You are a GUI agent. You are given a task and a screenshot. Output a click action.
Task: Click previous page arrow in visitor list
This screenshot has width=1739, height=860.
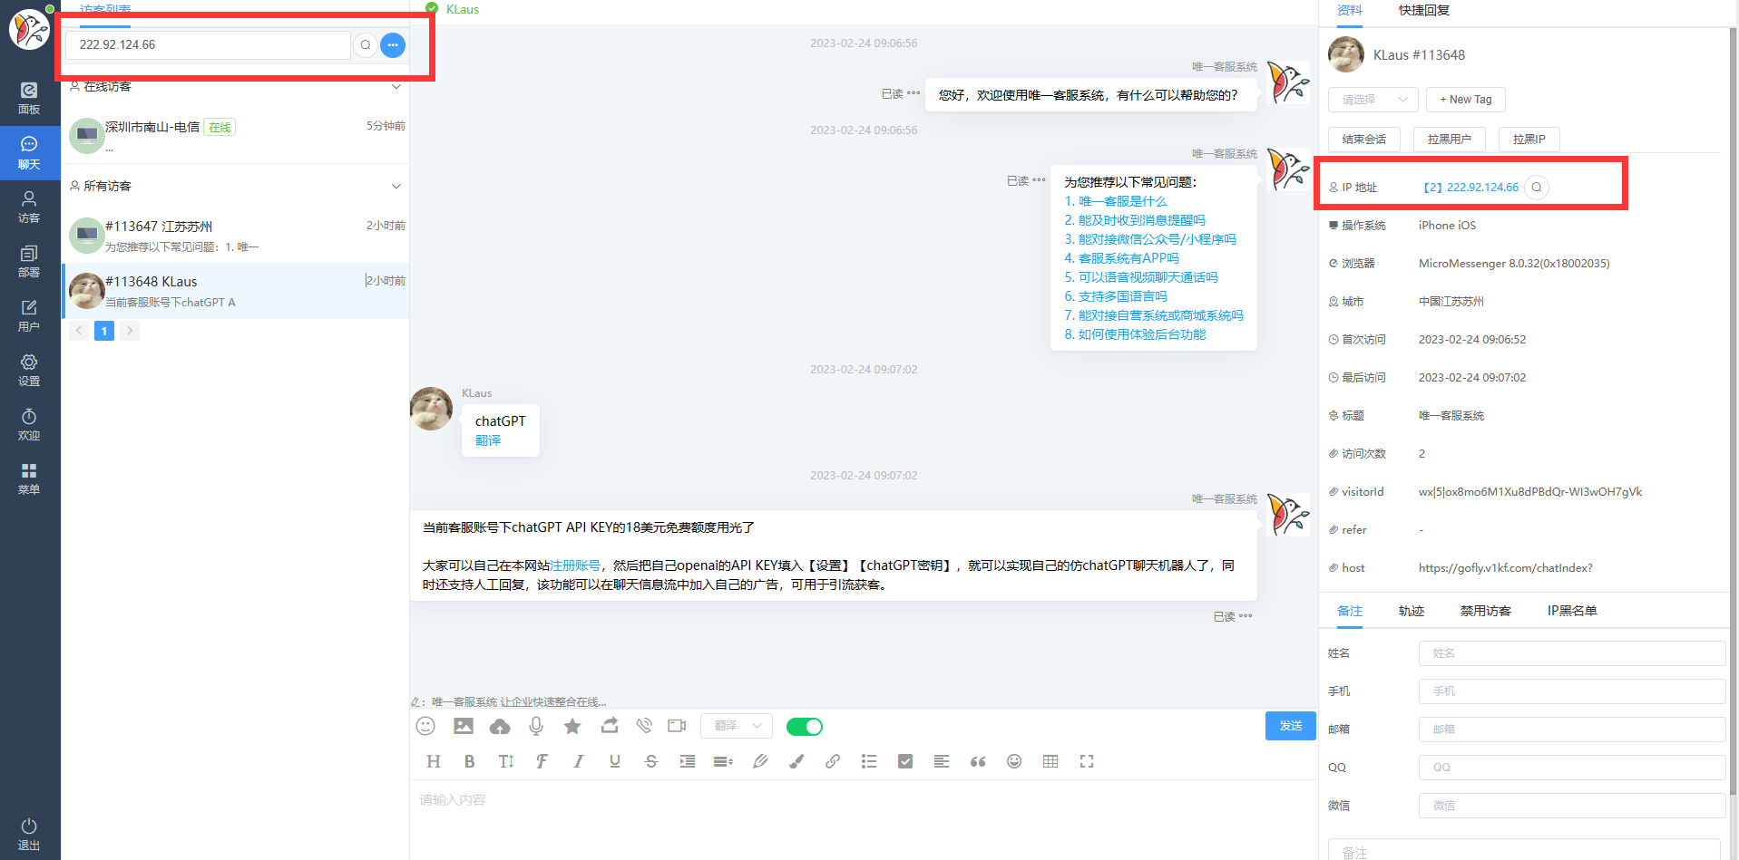pyautogui.click(x=79, y=331)
